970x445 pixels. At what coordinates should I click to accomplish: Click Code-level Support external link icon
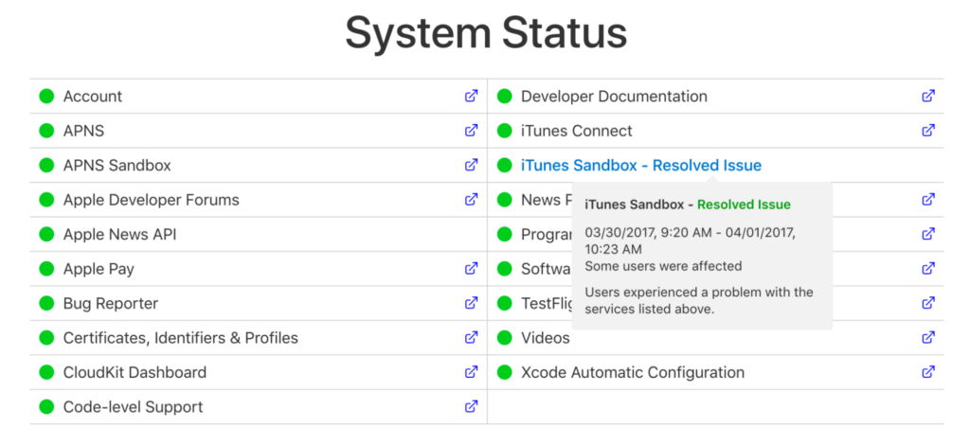point(471,406)
